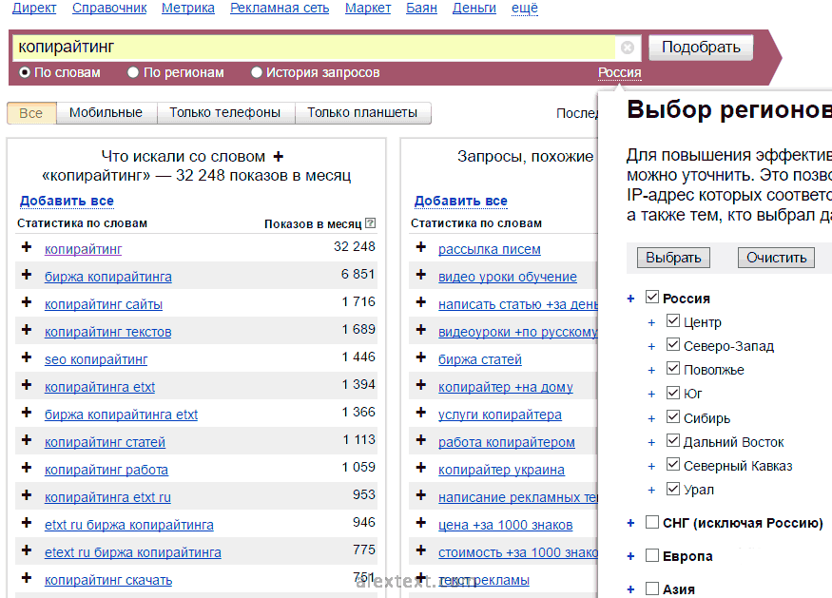Switch to the 'Мобильные' tab

[106, 113]
